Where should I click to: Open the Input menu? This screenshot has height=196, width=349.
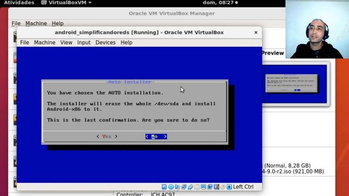coord(83,42)
